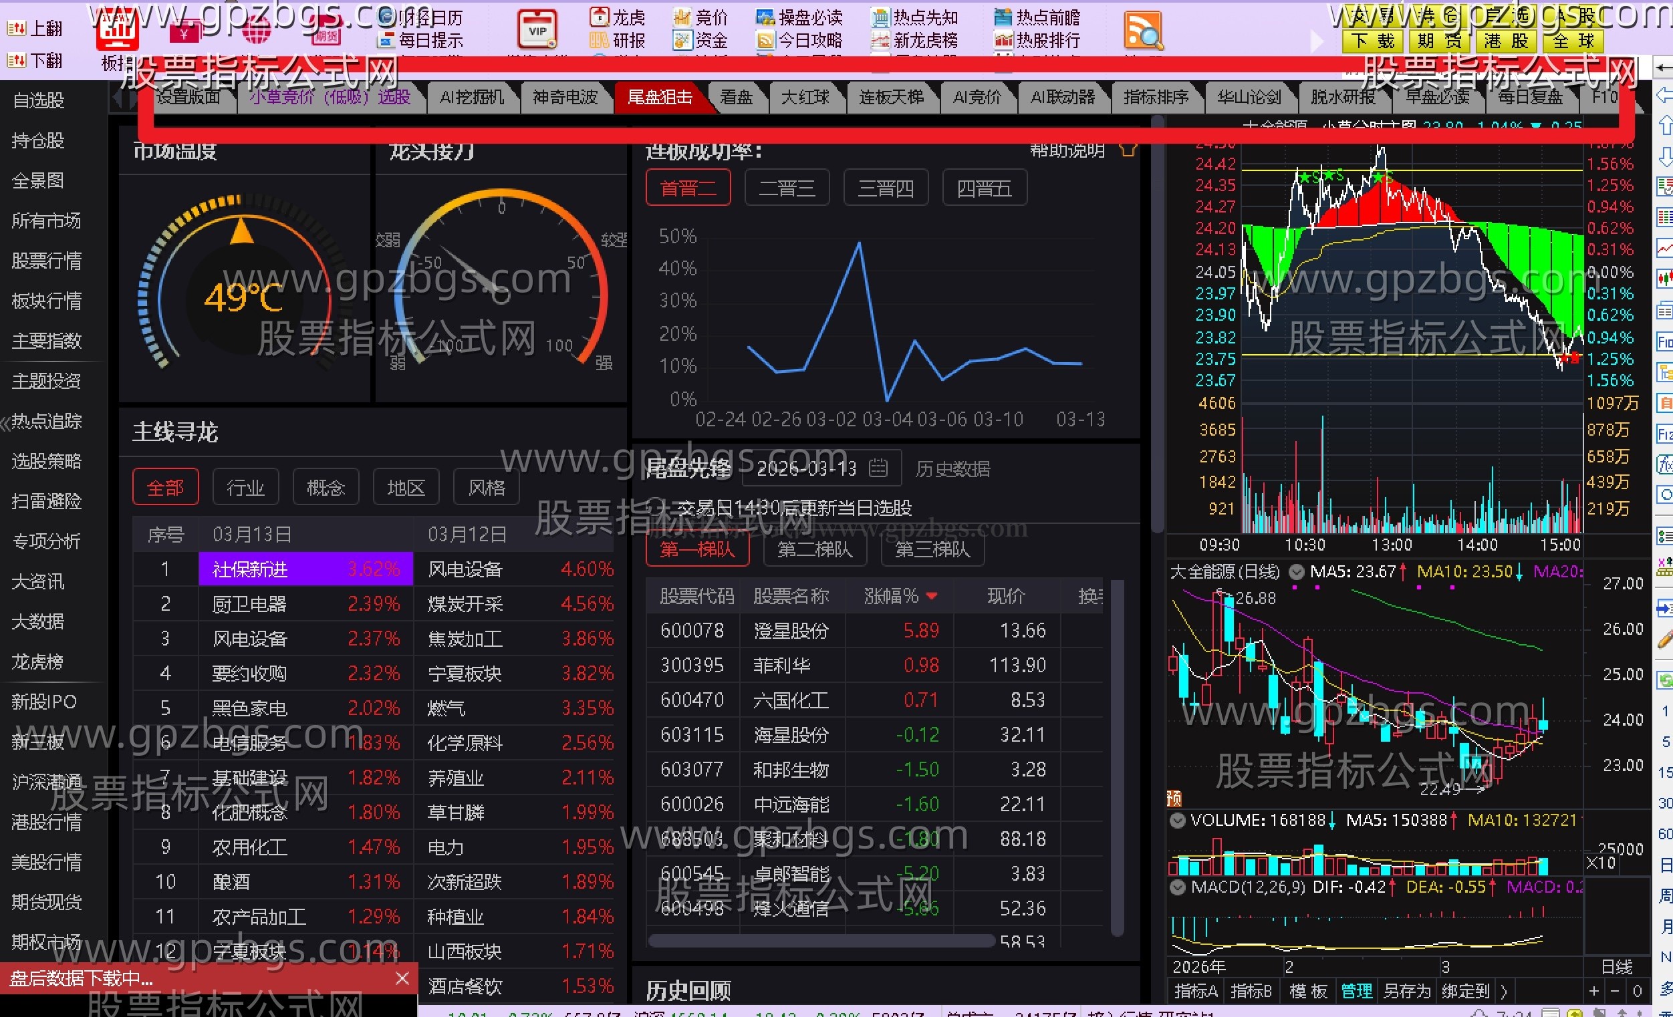This screenshot has width=1673, height=1017.
Task: Expand the MACD indicator round toggle
Action: click(1178, 887)
